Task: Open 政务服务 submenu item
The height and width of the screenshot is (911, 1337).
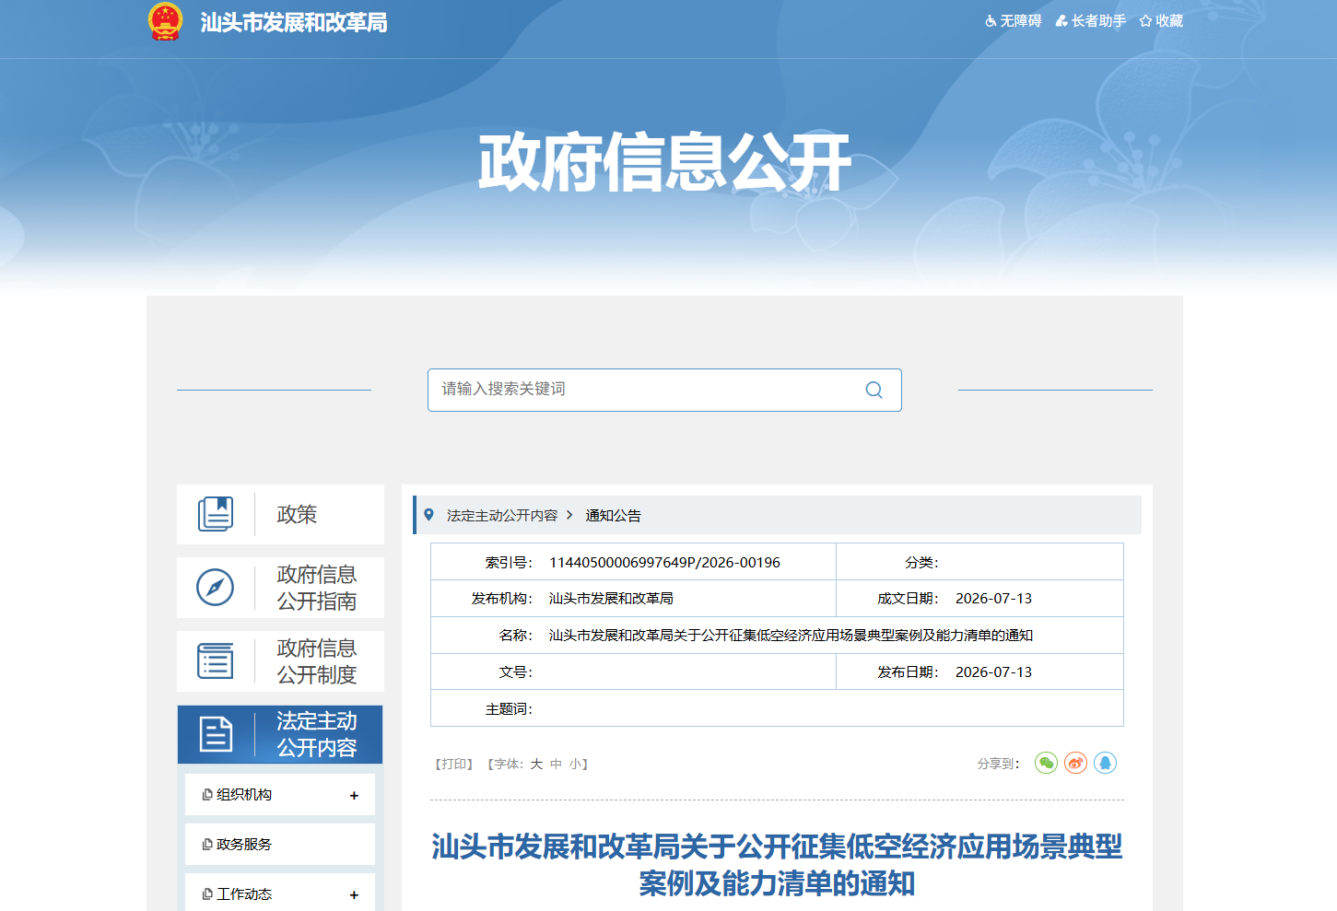Action: click(x=244, y=845)
